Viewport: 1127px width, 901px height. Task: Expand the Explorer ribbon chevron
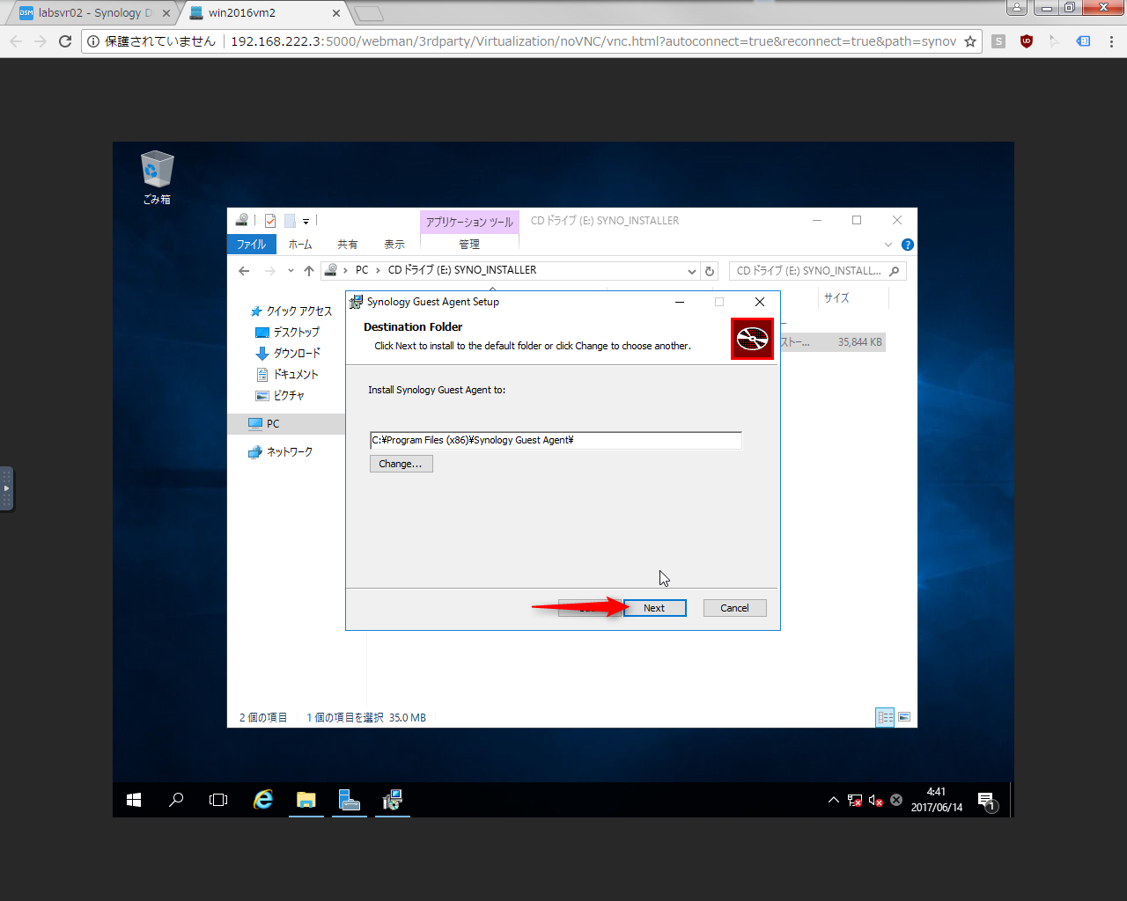pos(888,245)
